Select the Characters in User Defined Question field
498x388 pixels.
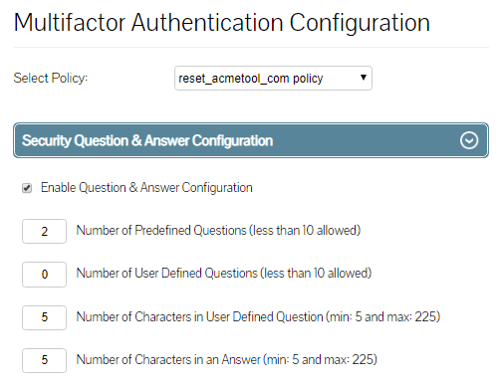coord(44,317)
